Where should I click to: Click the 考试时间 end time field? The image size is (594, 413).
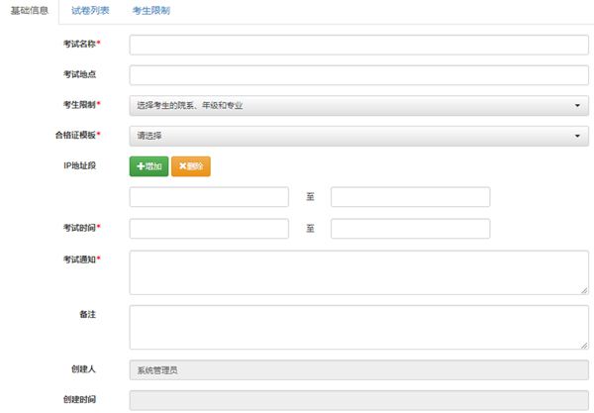coord(410,229)
